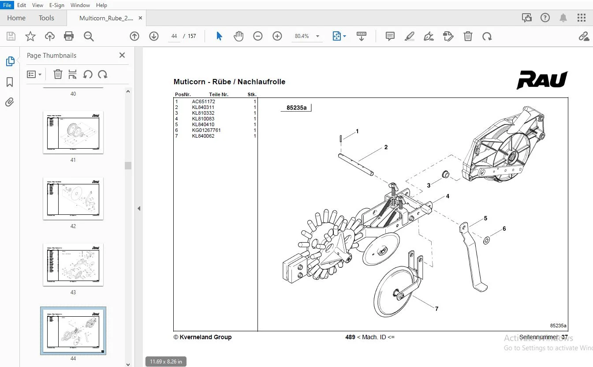Open the Attachments paperclip pane

click(x=10, y=102)
